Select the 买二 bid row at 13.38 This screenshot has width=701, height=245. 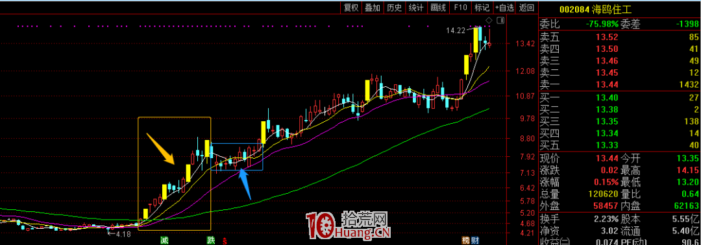620,110
